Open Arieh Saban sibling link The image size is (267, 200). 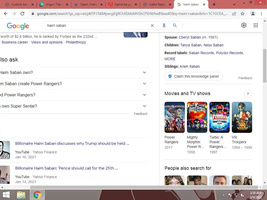[190, 66]
